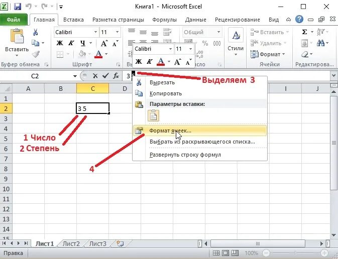Open the Вид ribbon tab
338x259 pixels.
pos(274,20)
